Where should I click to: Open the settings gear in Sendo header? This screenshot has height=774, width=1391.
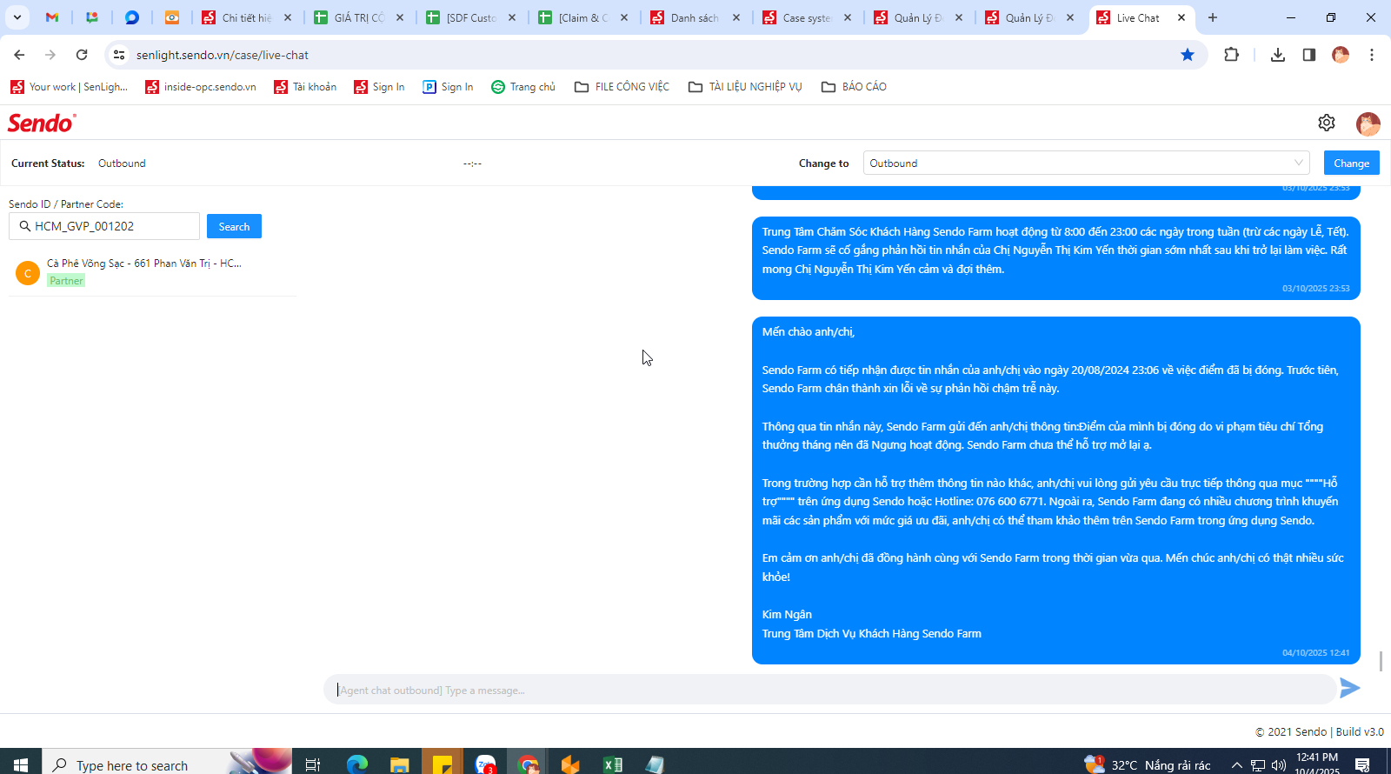click(1326, 123)
